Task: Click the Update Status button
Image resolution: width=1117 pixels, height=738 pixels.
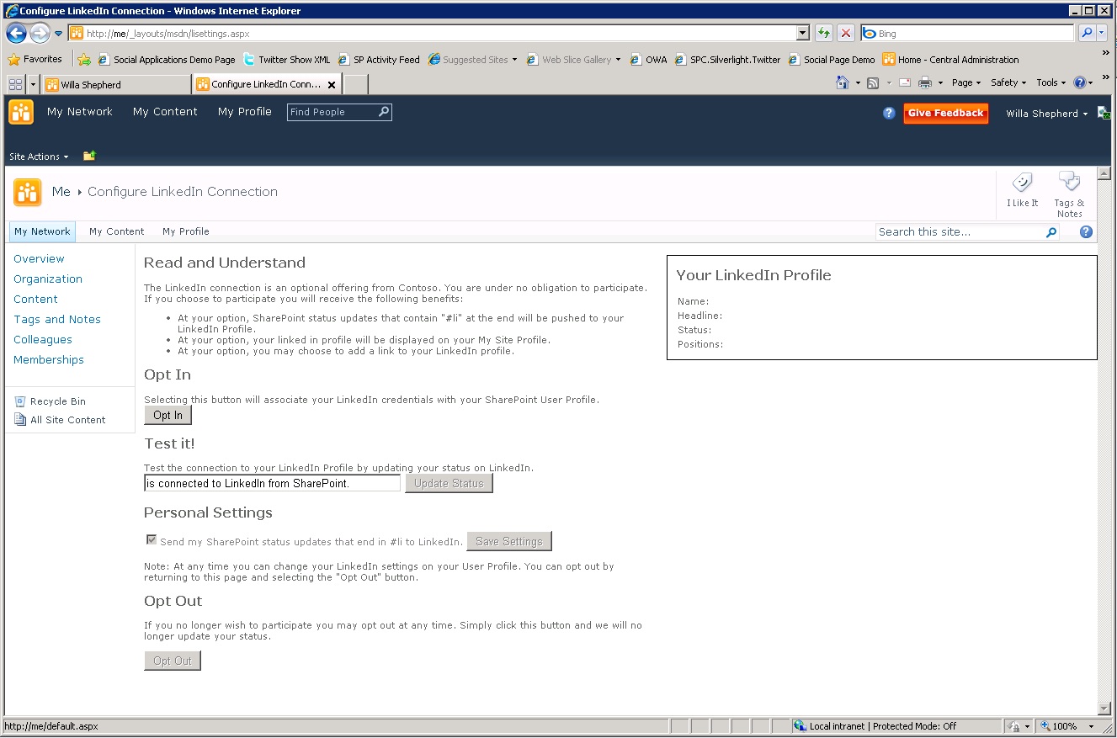Action: coord(449,483)
